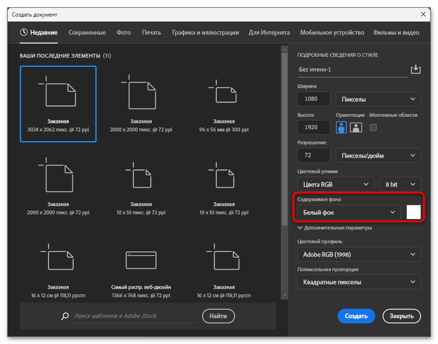This screenshot has height=344, width=438.
Task: Switch to the Недавние tab
Action: (x=38, y=33)
